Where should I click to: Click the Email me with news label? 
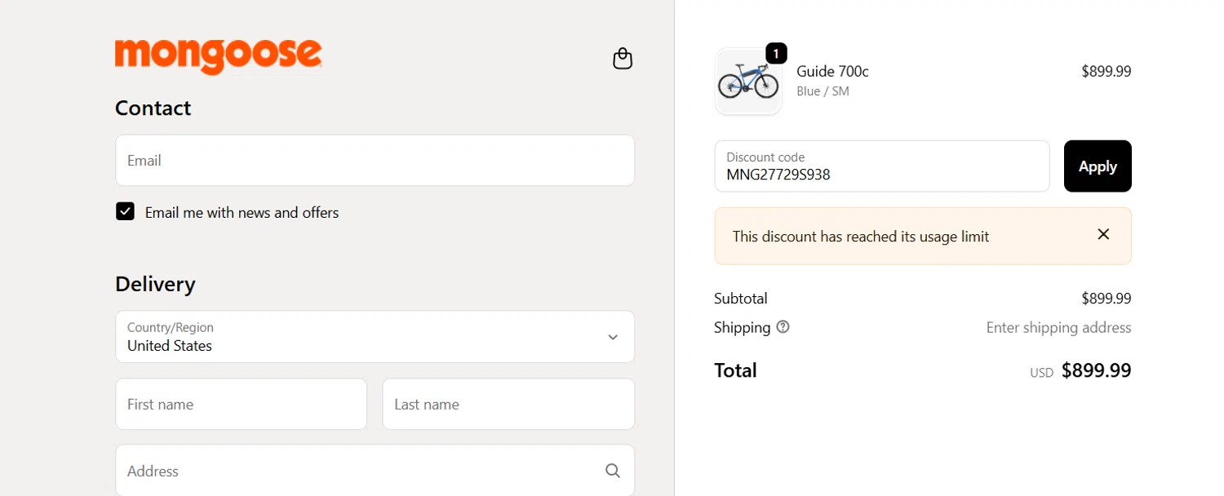tap(242, 213)
